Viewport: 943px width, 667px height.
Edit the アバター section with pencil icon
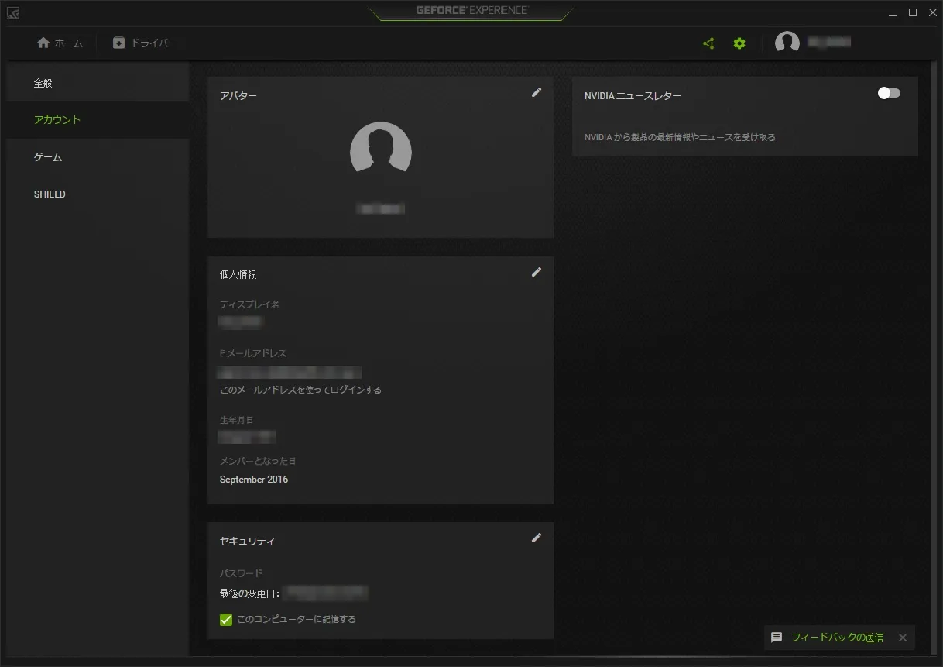coord(537,92)
